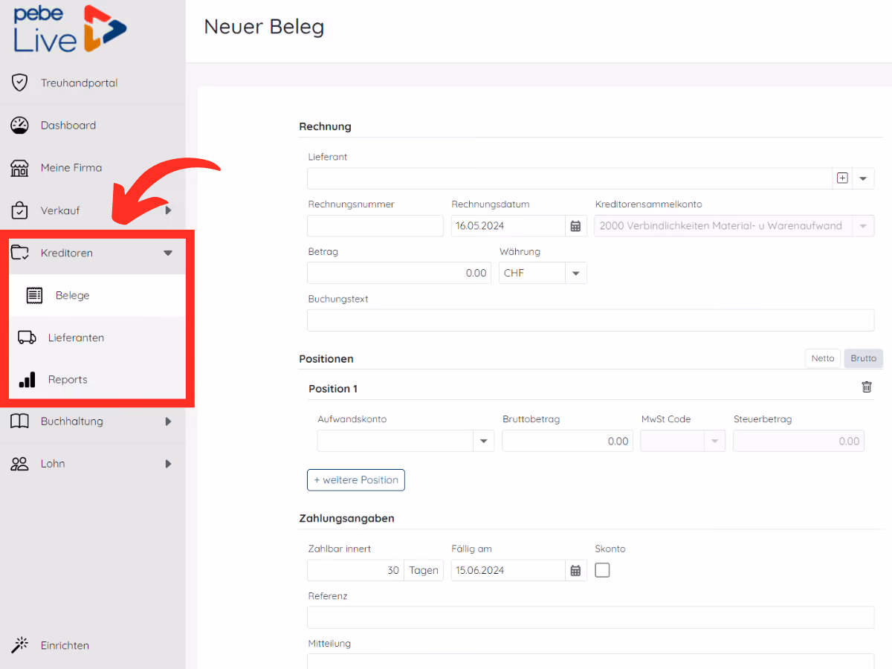Click the Referenz field
Image resolution: width=892 pixels, height=669 pixels.
[x=591, y=617]
